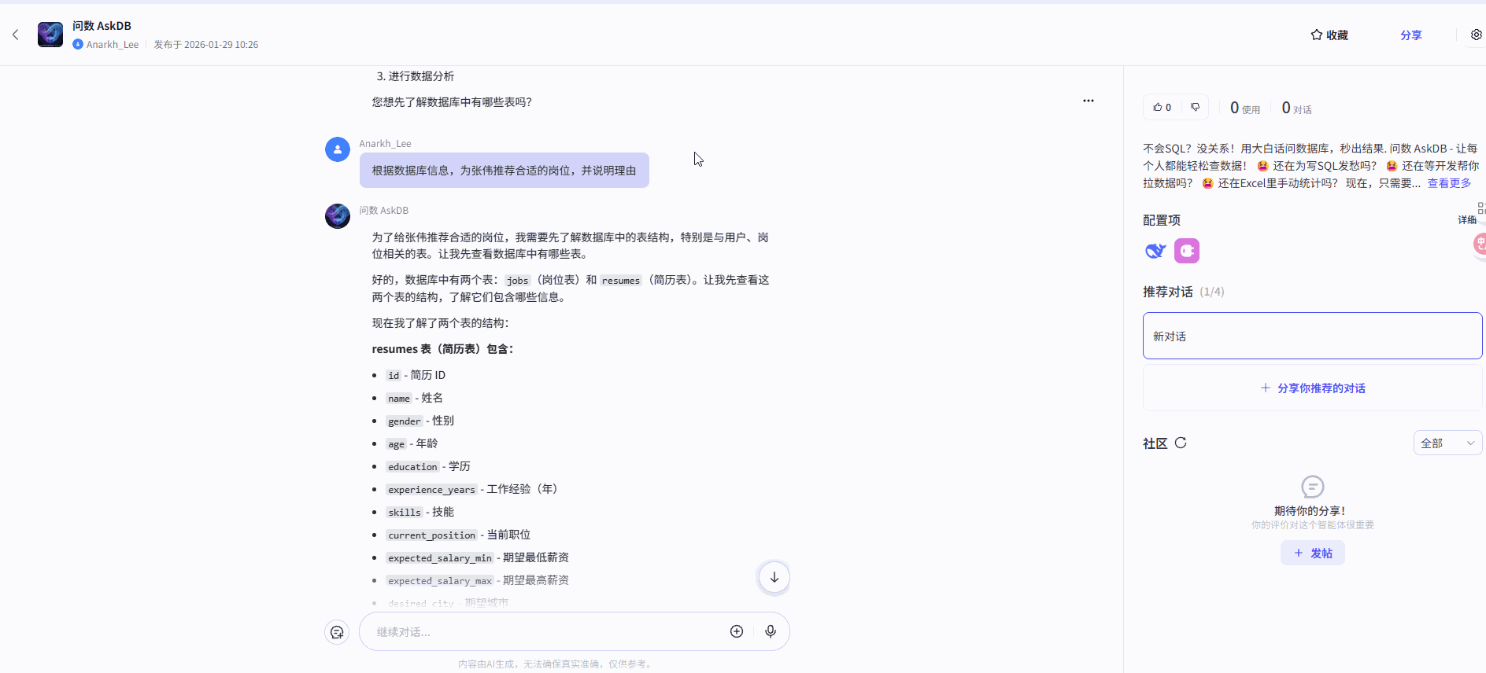This screenshot has height=673, width=1486.
Task: Open the pink plugin config icon
Action: tap(1187, 251)
